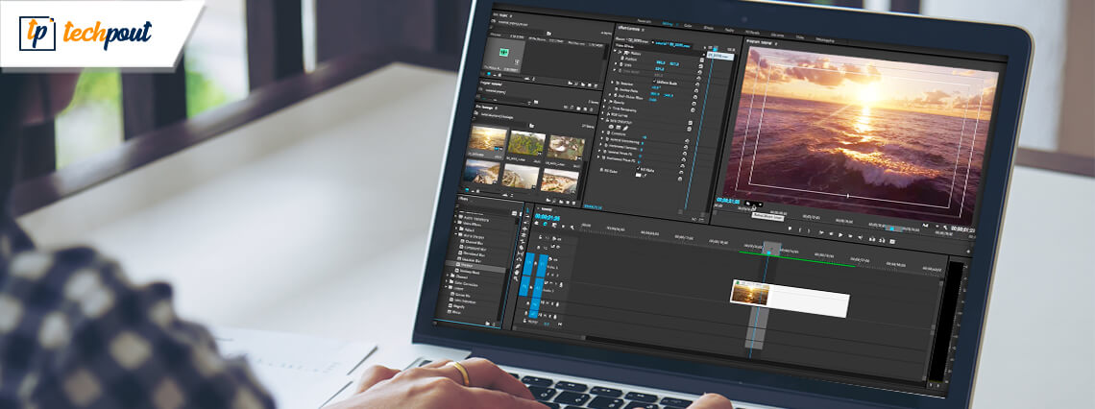The width and height of the screenshot is (1095, 409).
Task: Switch to the Editing workspace tab
Action: pos(668,24)
